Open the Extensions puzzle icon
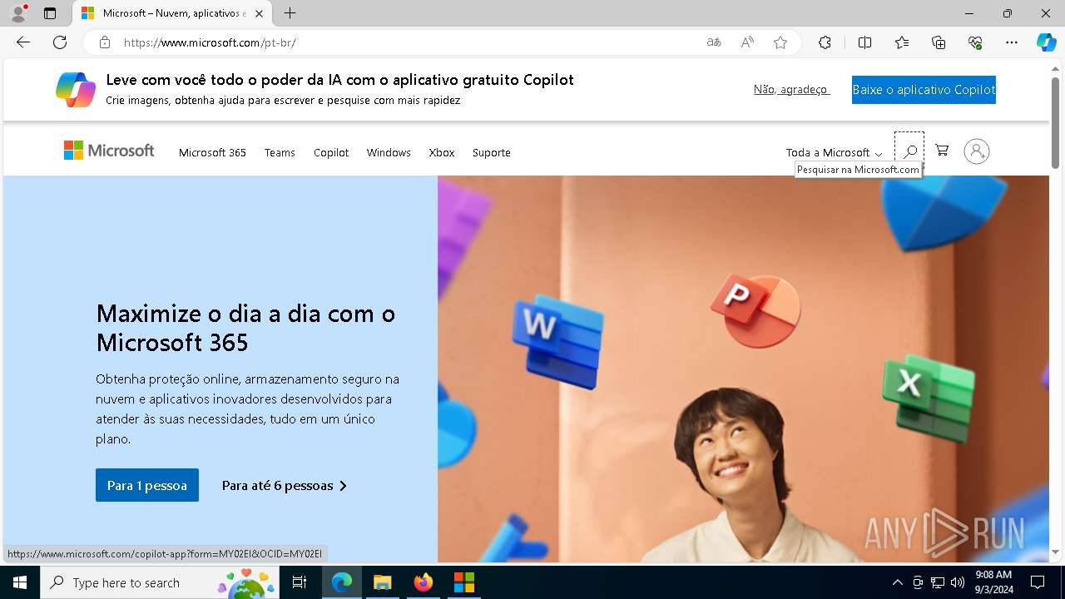This screenshot has height=599, width=1065. pos(825,42)
